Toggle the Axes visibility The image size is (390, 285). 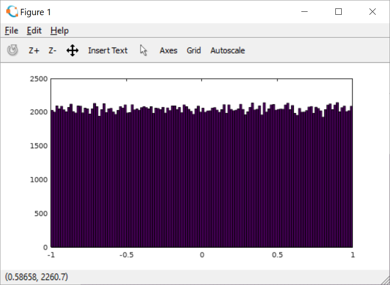point(169,51)
